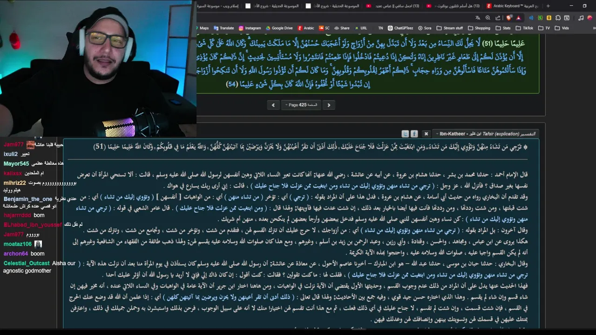The image size is (596, 335).
Task: Click chat username ixuli2
Action: (10, 154)
